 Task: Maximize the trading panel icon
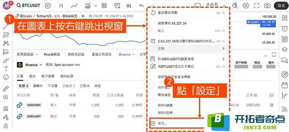[274, 54]
